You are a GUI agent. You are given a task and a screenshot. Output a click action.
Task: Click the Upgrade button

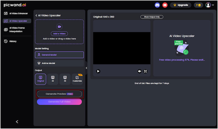pyautogui.click(x=181, y=5)
